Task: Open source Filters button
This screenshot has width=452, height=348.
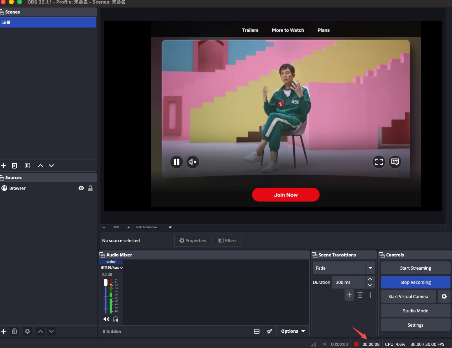Action: [x=227, y=240]
